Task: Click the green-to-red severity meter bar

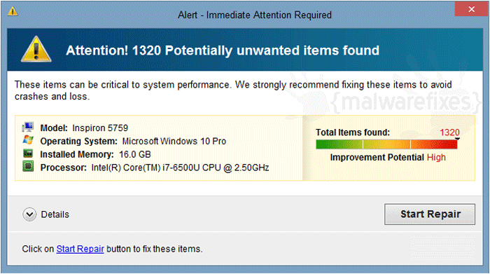Action: (386, 144)
